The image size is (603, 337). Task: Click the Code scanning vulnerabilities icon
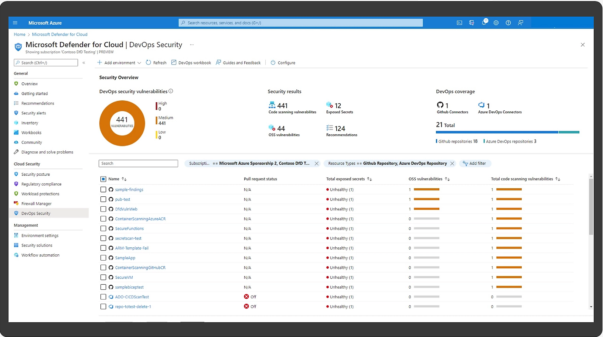tap(272, 105)
